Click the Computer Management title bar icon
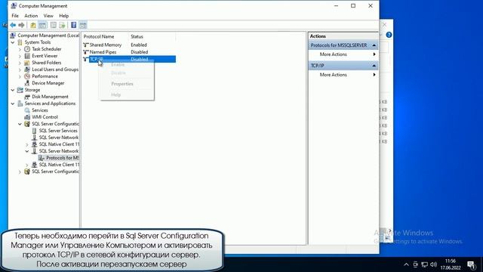The height and width of the screenshot is (272, 483). [x=14, y=6]
